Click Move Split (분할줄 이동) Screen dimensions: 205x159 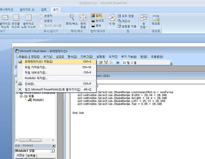(127, 26)
